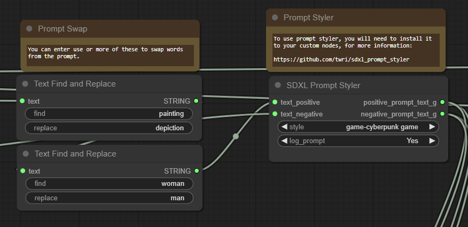Click the text_positive input connector
This screenshot has width=468, height=227.
pos(275,102)
